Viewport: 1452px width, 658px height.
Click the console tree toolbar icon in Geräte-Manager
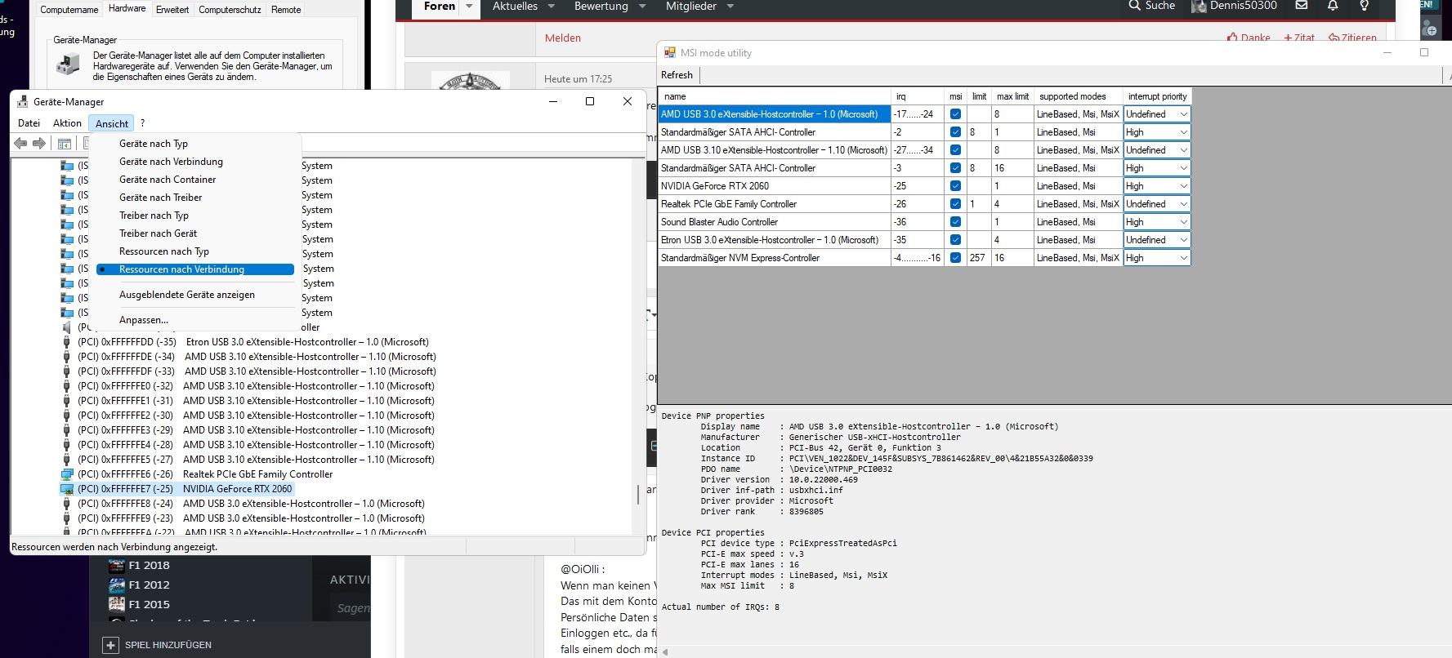pos(64,144)
